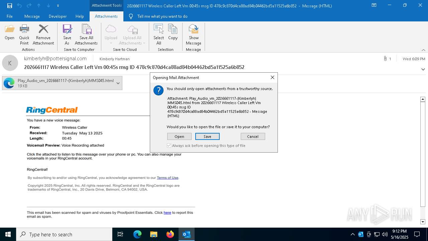The width and height of the screenshot is (428, 241).
Task: Open the attachment options dropdown arrow
Action: tap(118, 83)
